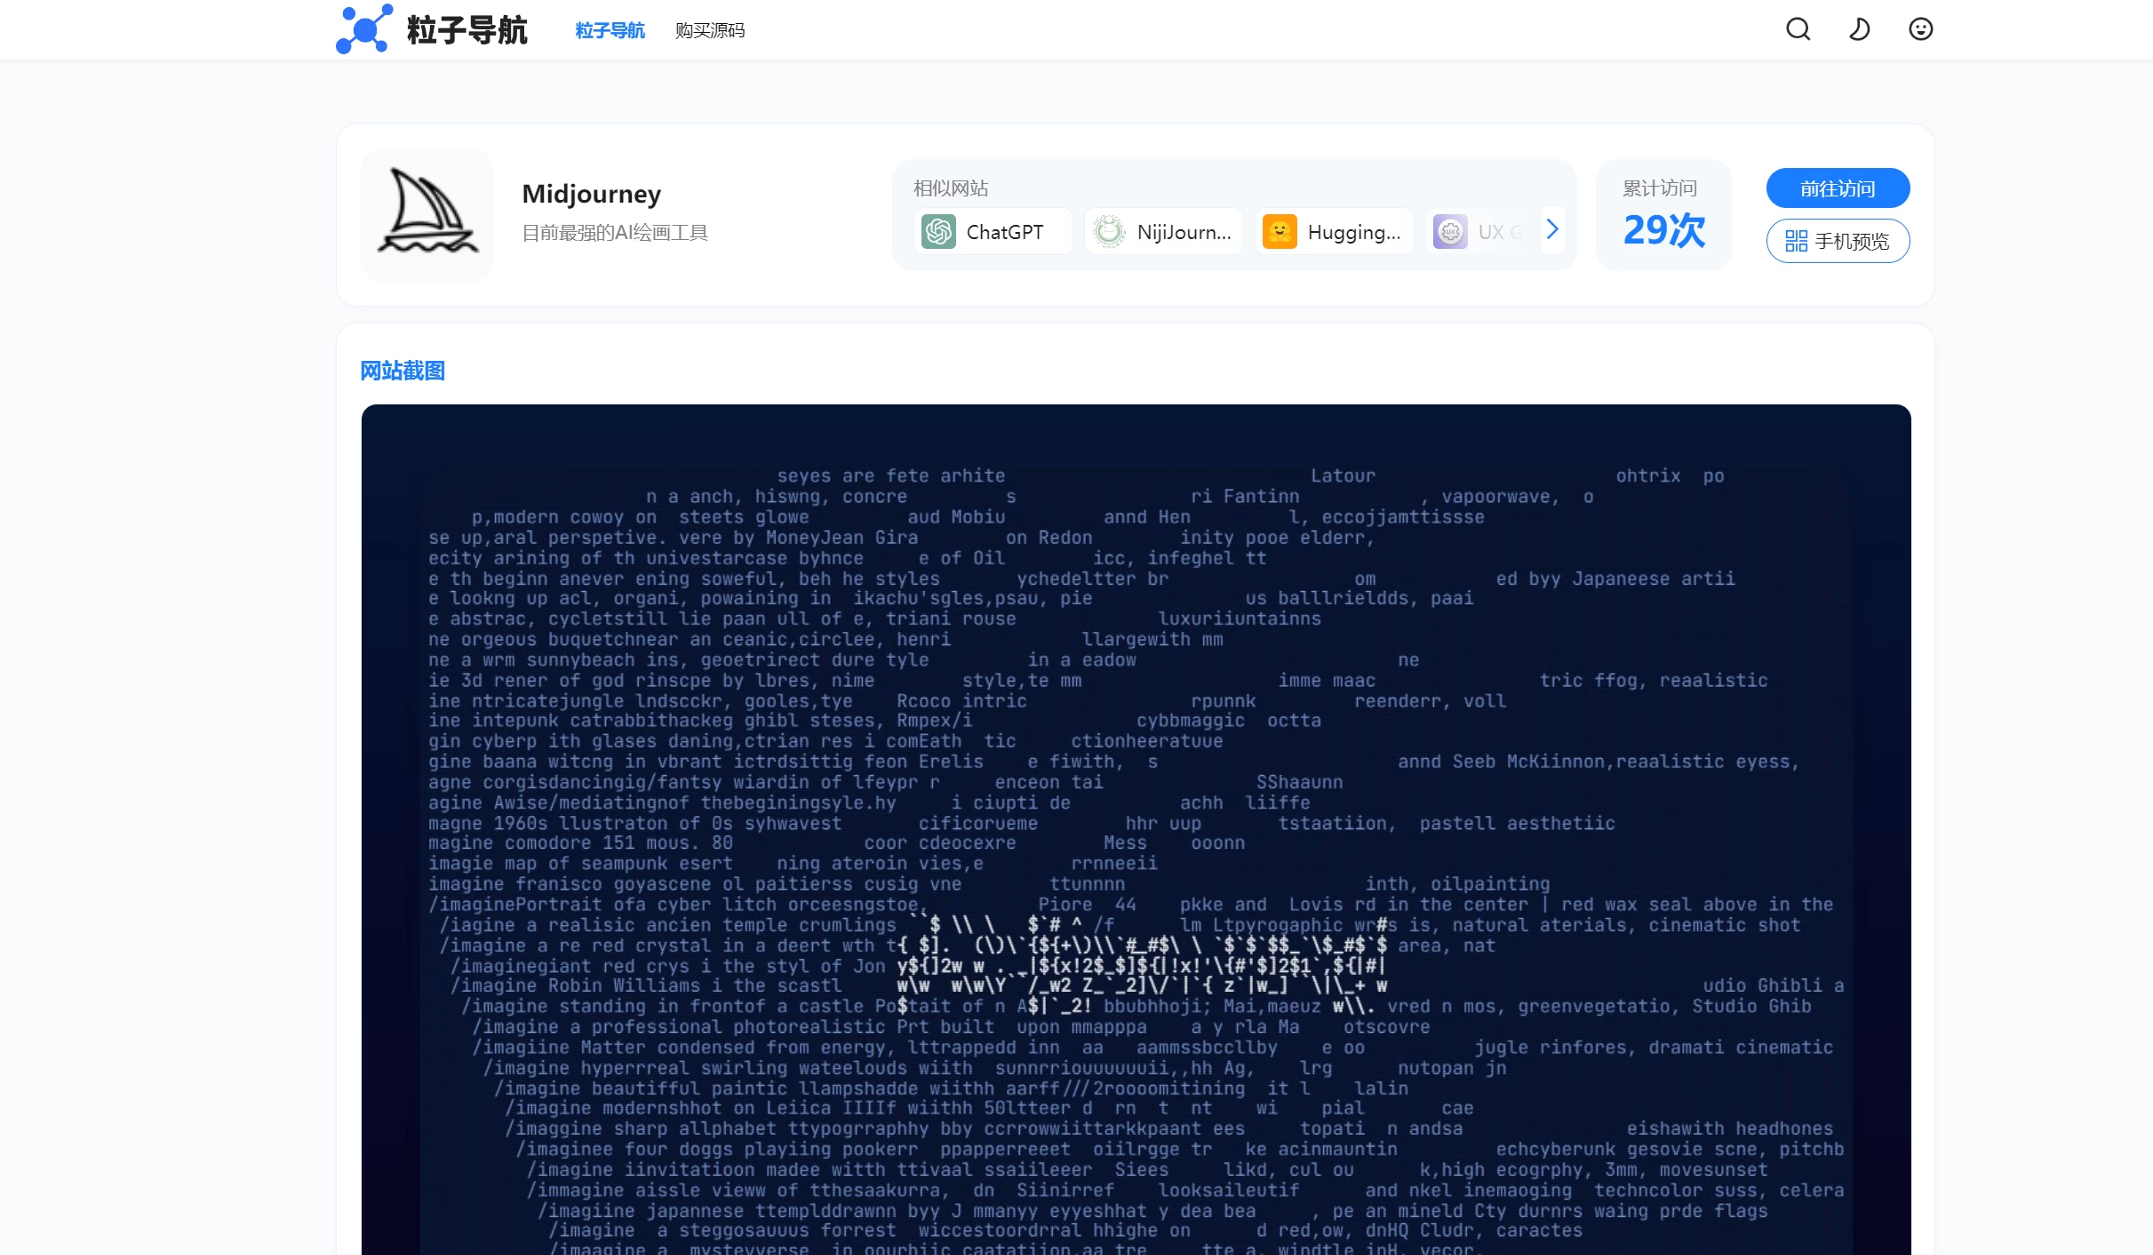
Task: Click the Hugging Face emoji icon
Action: (1280, 232)
